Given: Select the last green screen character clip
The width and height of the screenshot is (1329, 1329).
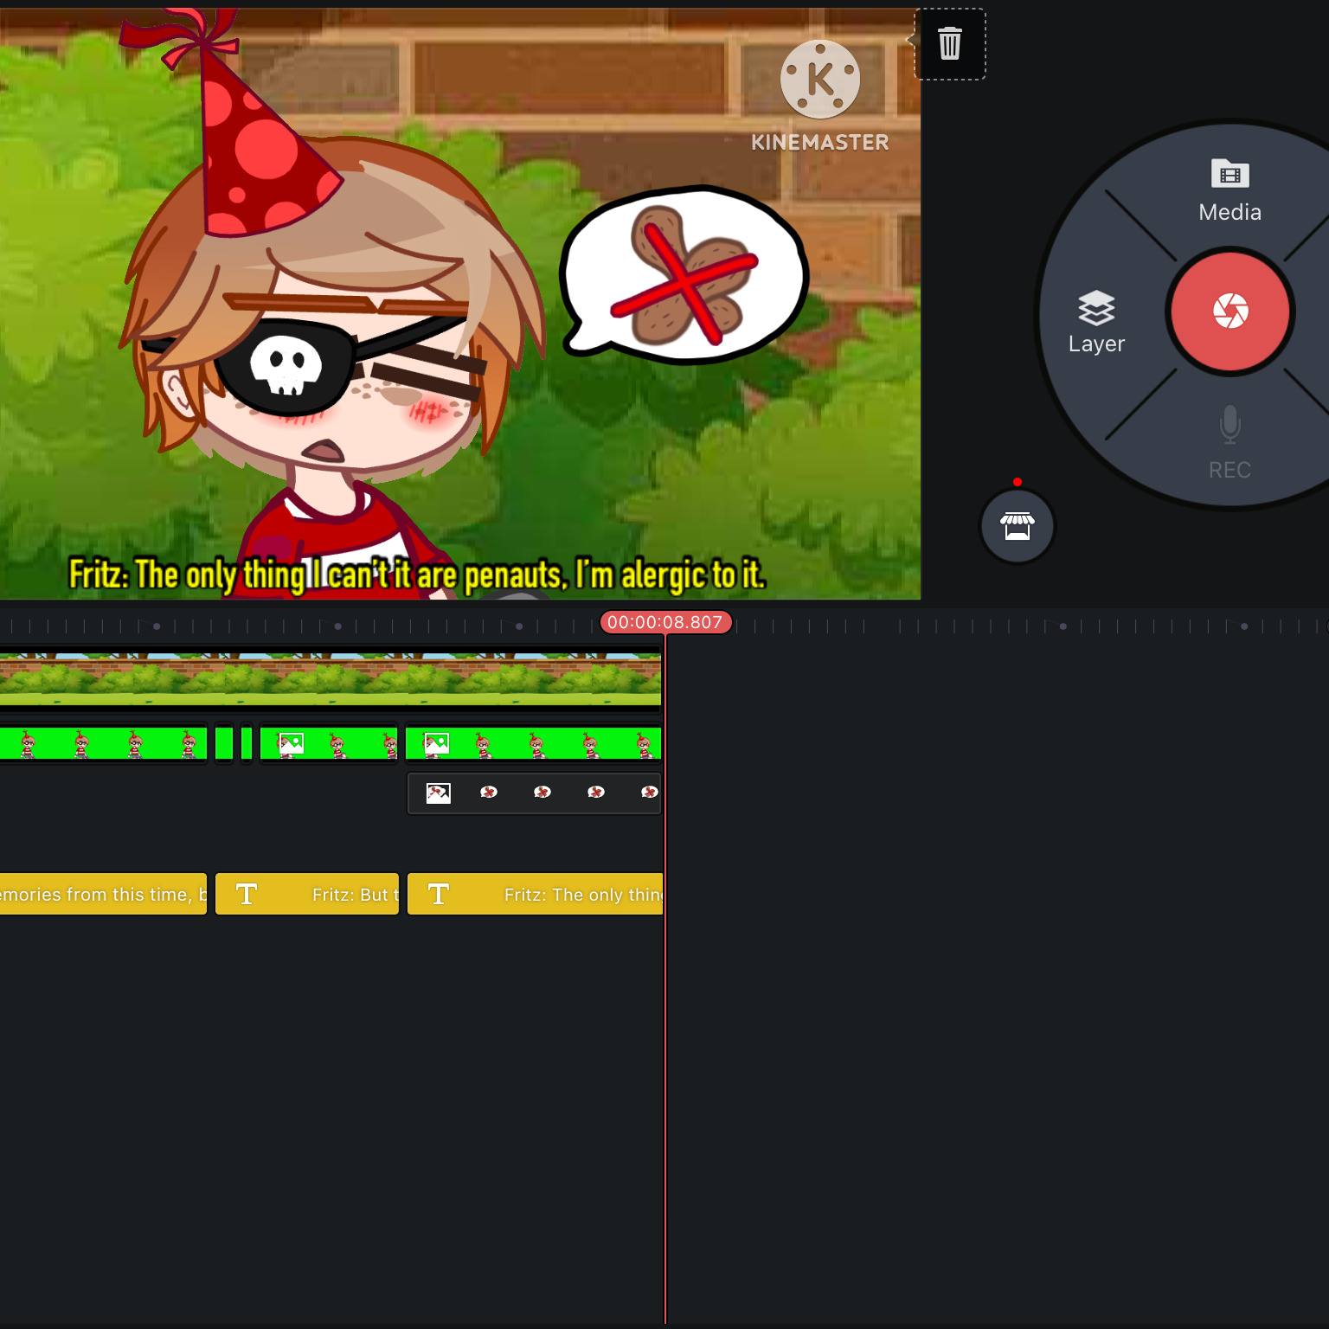Looking at the screenshot, I should (534, 744).
